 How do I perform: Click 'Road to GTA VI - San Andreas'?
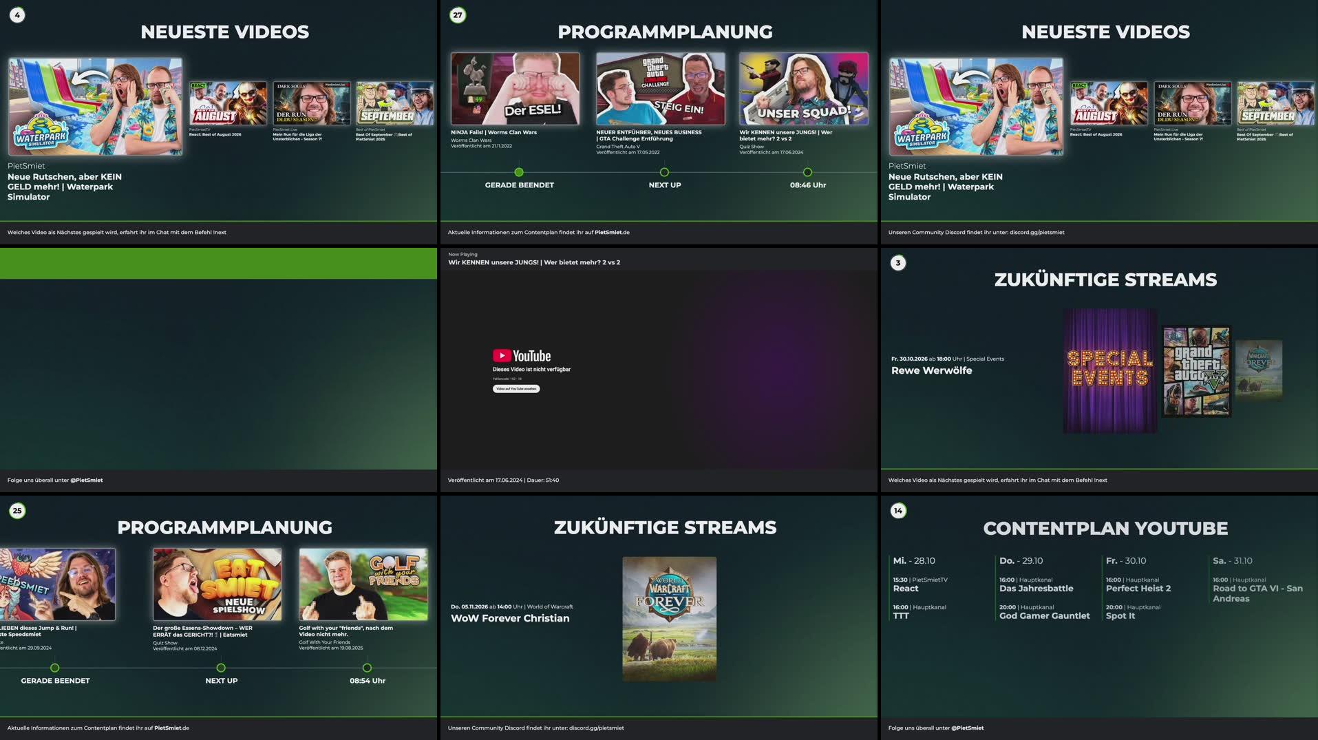(1257, 593)
